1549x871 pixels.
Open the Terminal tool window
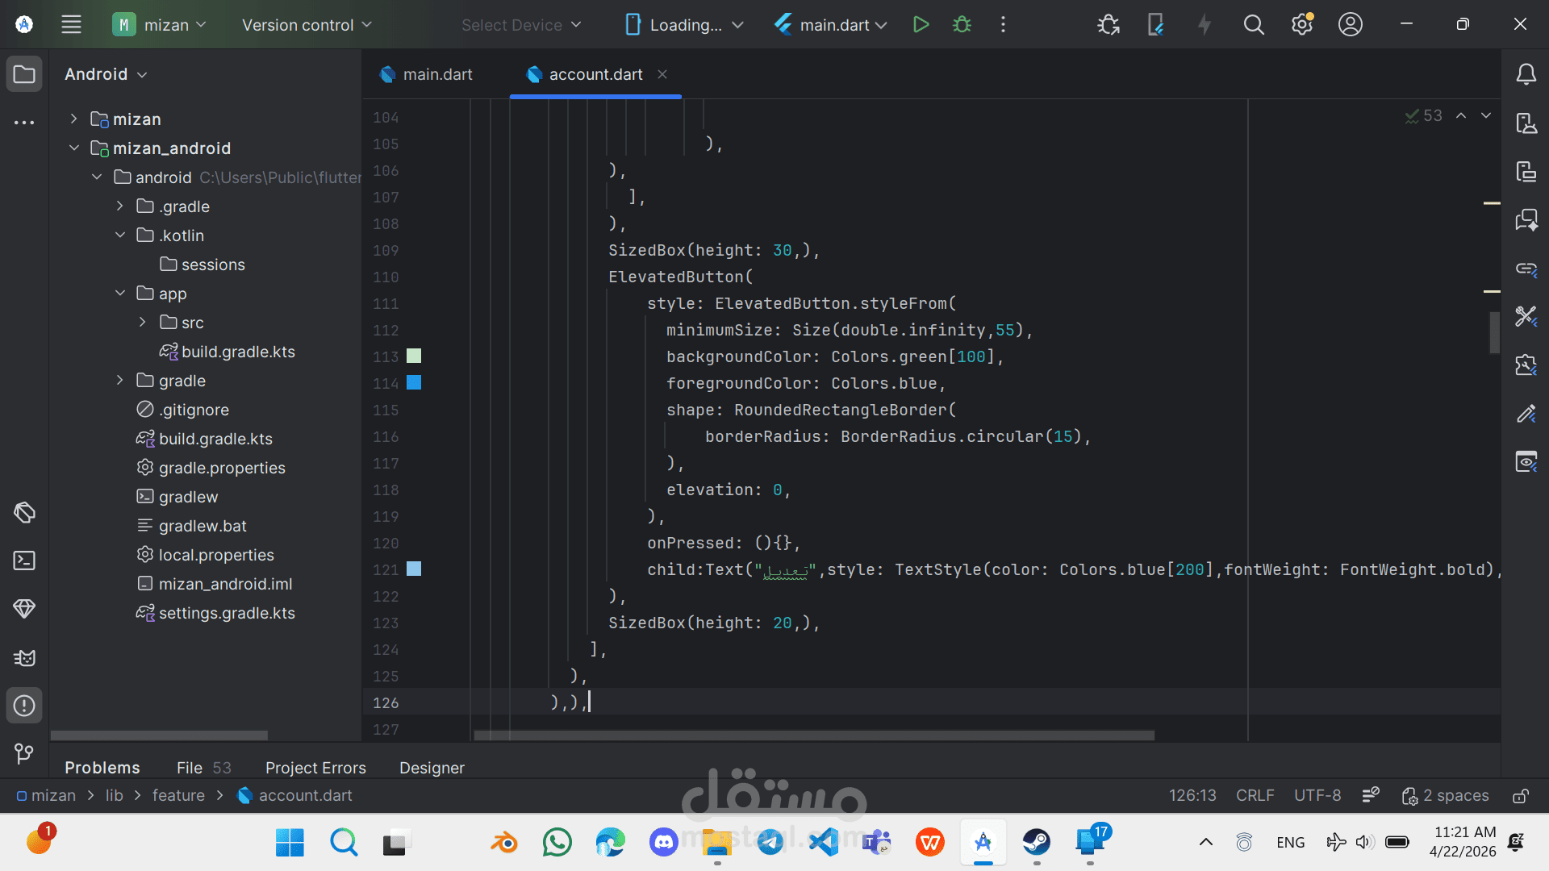[x=24, y=561]
